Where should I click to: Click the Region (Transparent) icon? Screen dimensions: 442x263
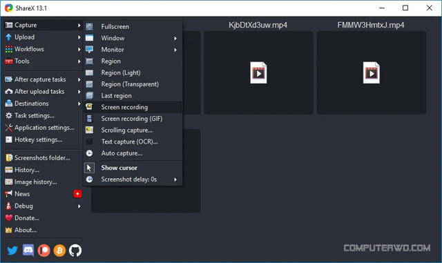pyautogui.click(x=89, y=84)
